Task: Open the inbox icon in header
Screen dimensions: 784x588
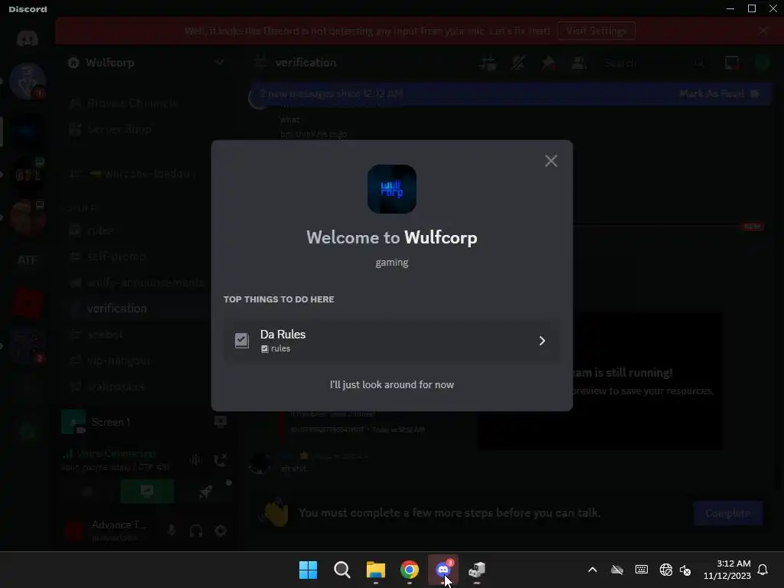Action: pos(731,63)
